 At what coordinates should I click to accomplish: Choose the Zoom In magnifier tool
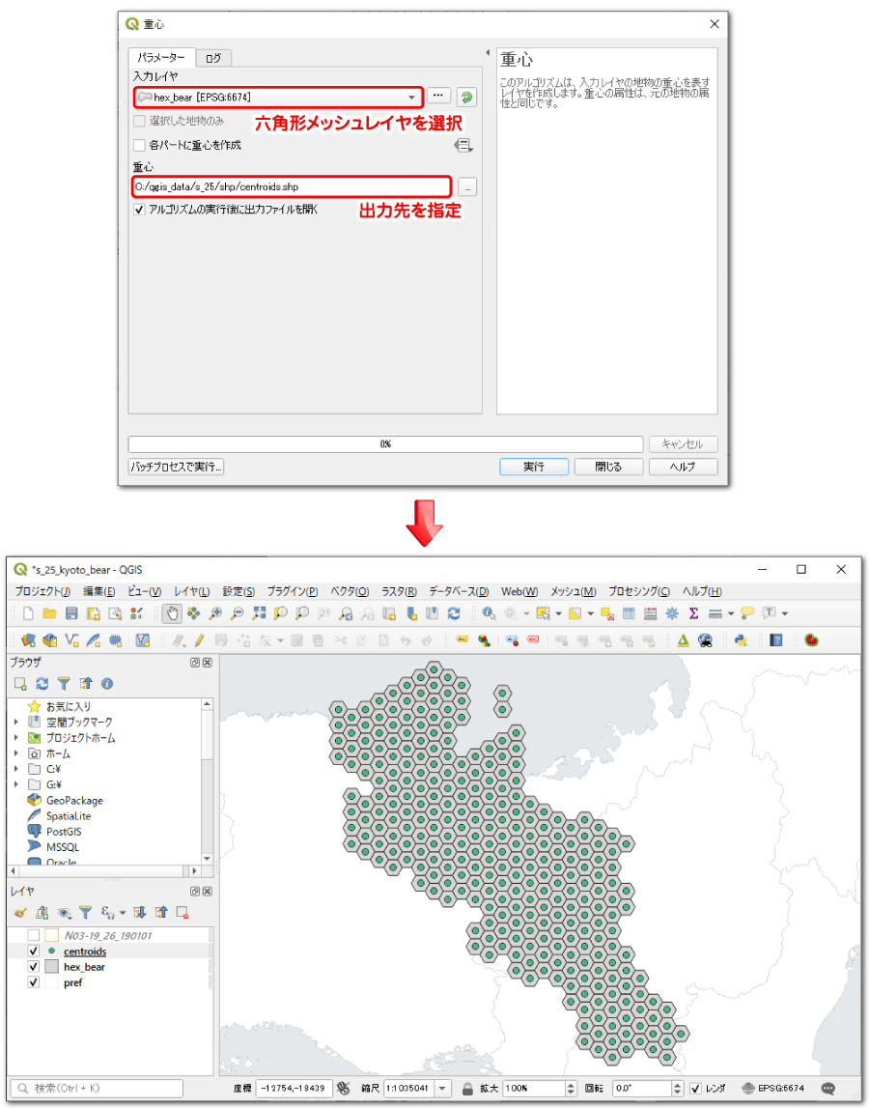[x=215, y=613]
